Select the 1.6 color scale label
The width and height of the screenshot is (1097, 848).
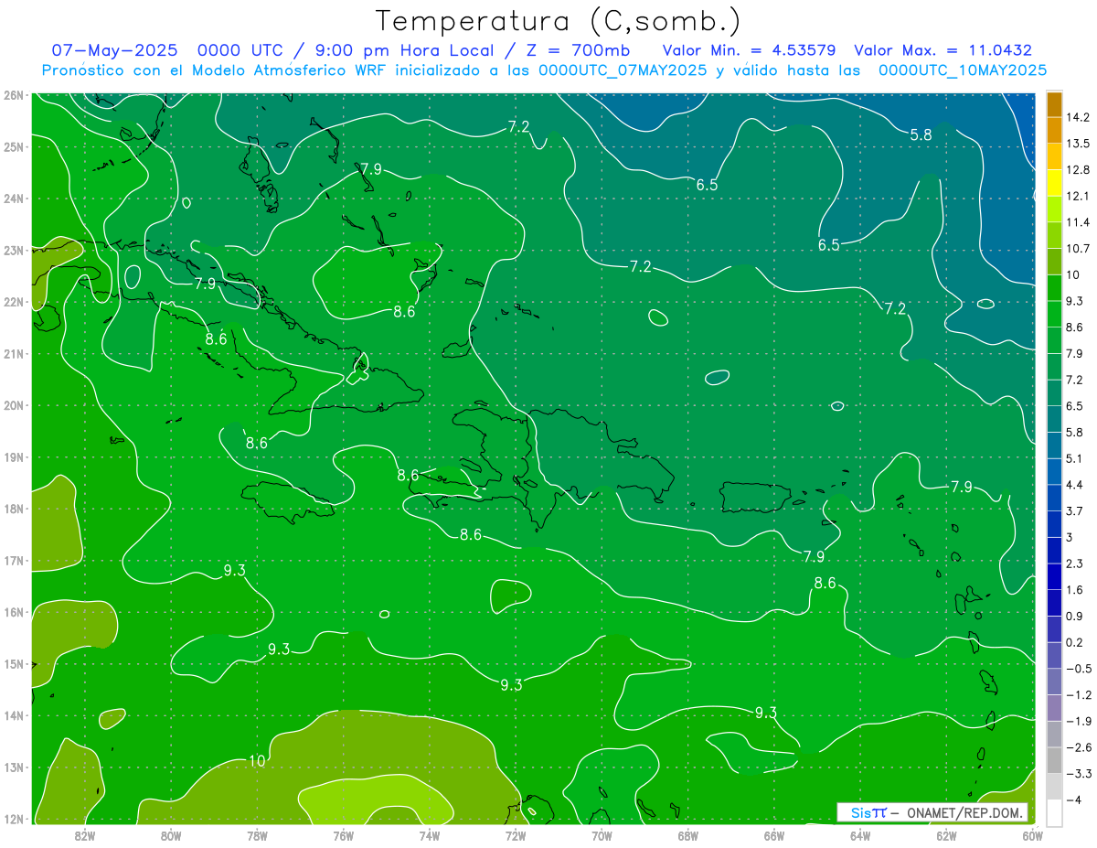tap(1075, 590)
